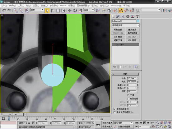
Task: Open the Utilities hammer panel icon
Action: pyautogui.click(x=137, y=16)
